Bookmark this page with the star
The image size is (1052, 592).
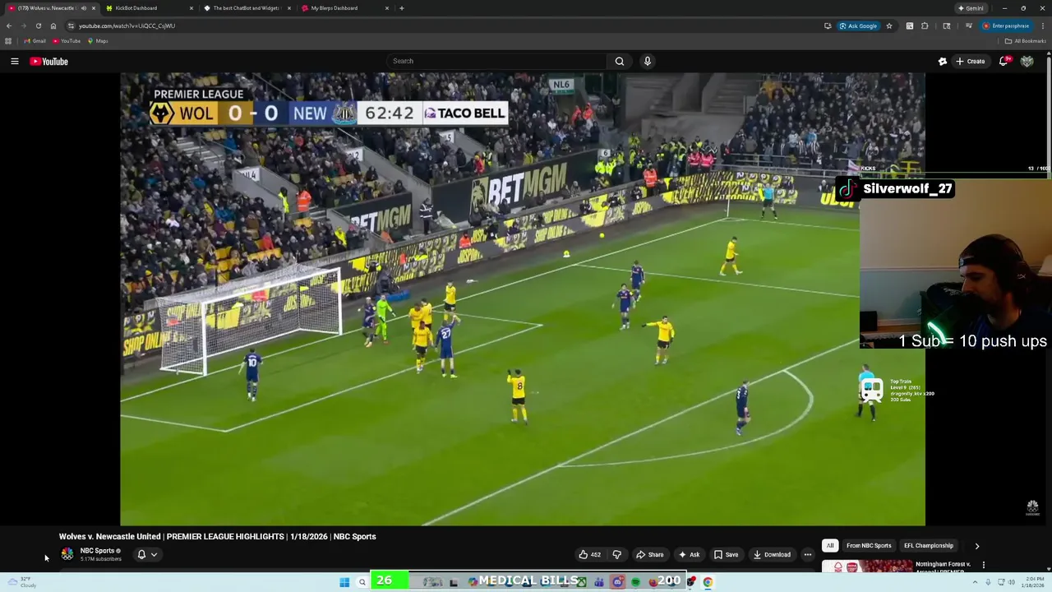888,25
